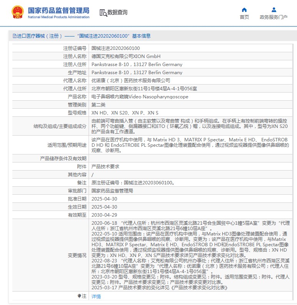The width and height of the screenshot is (297, 305).
Task: Open the 数据查询 search icon
Action: (103, 13)
